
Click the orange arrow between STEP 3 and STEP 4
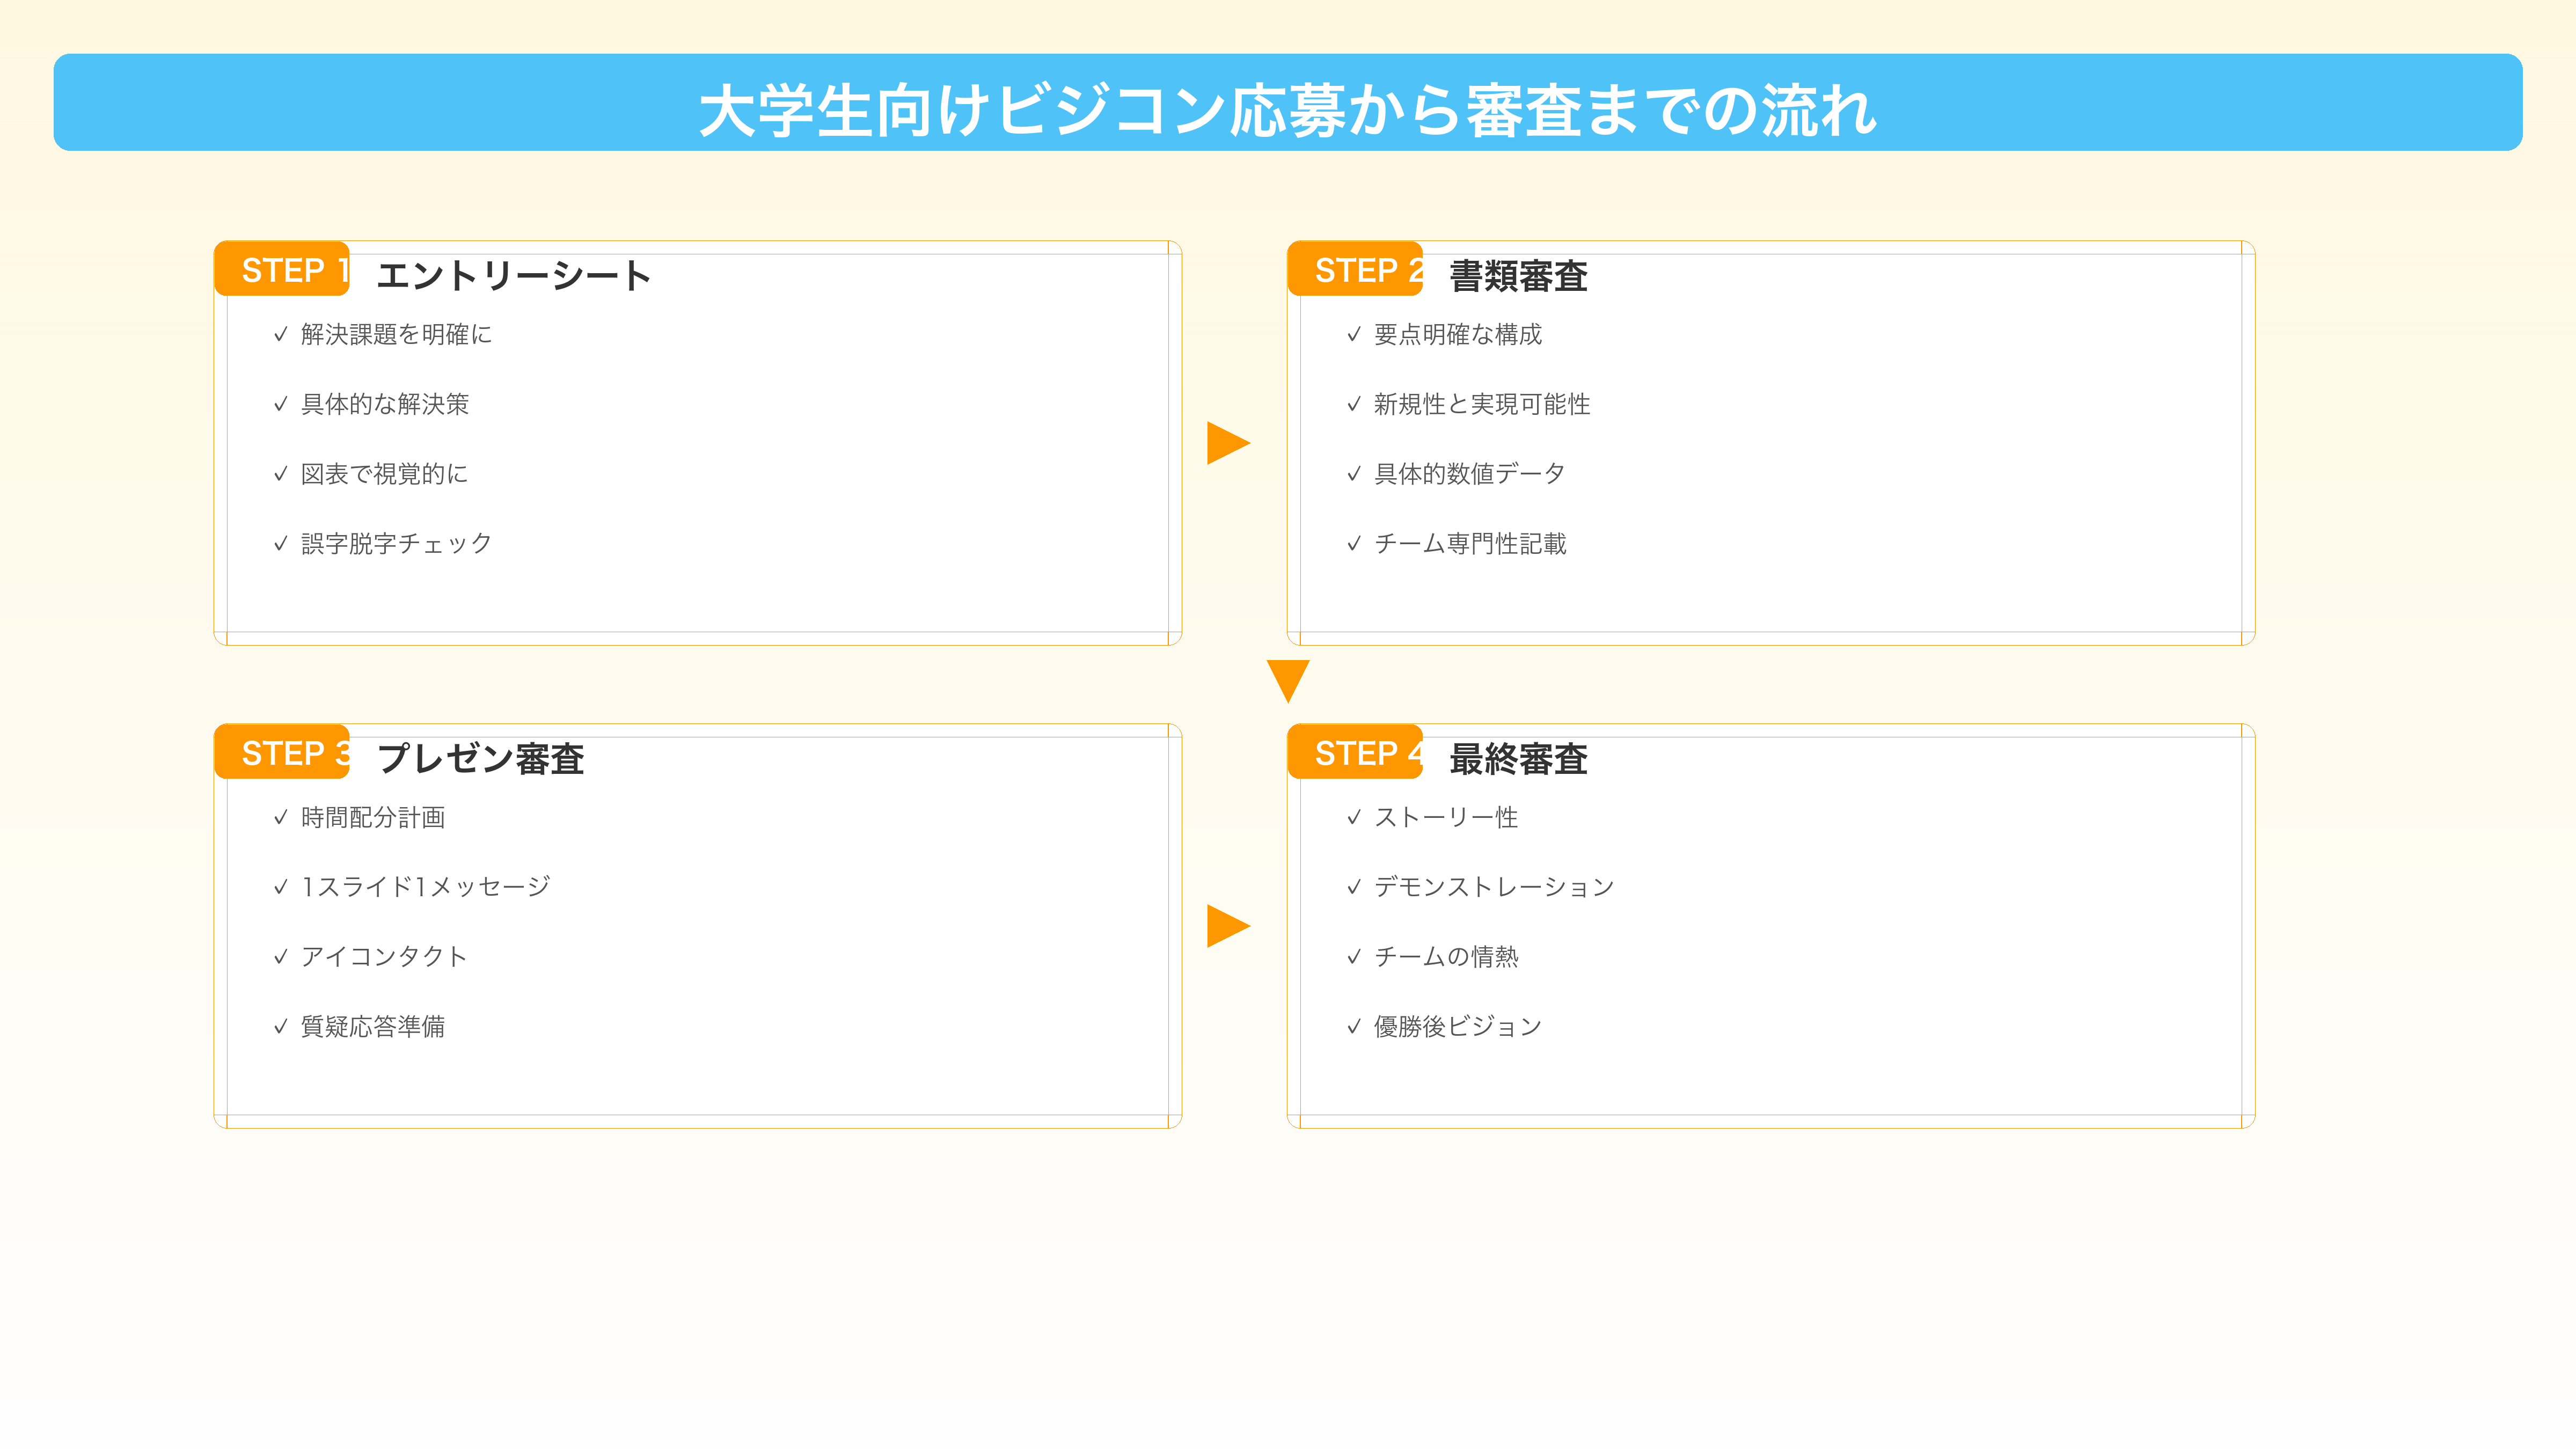[x=1228, y=926]
